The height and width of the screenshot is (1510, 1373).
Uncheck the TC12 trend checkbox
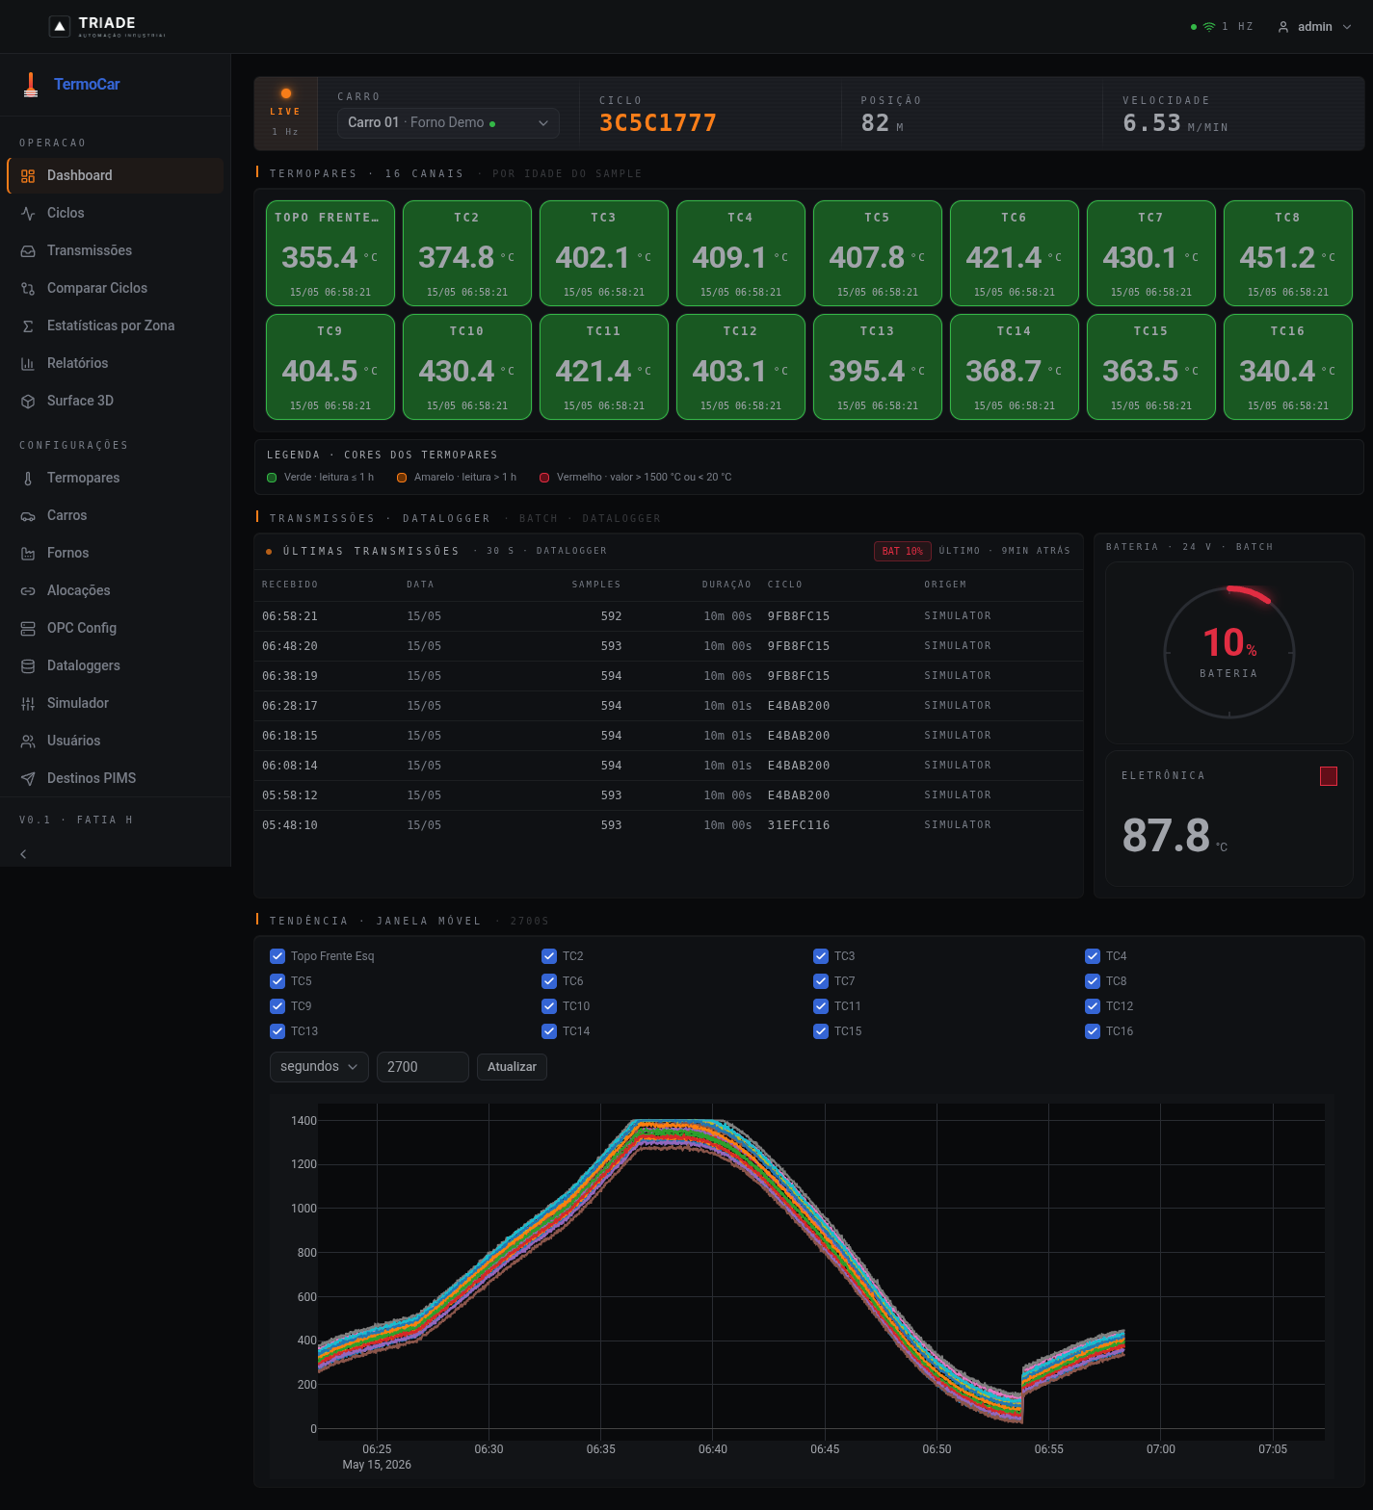pos(1093,1006)
